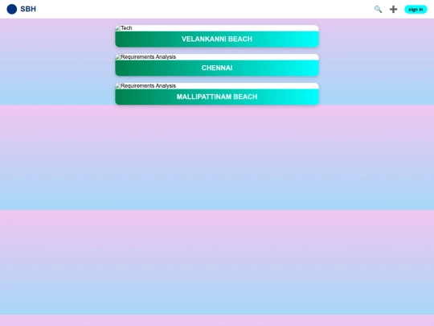Click the blue circle SBH logo
Screen dimensions: 434x326
tap(11, 9)
